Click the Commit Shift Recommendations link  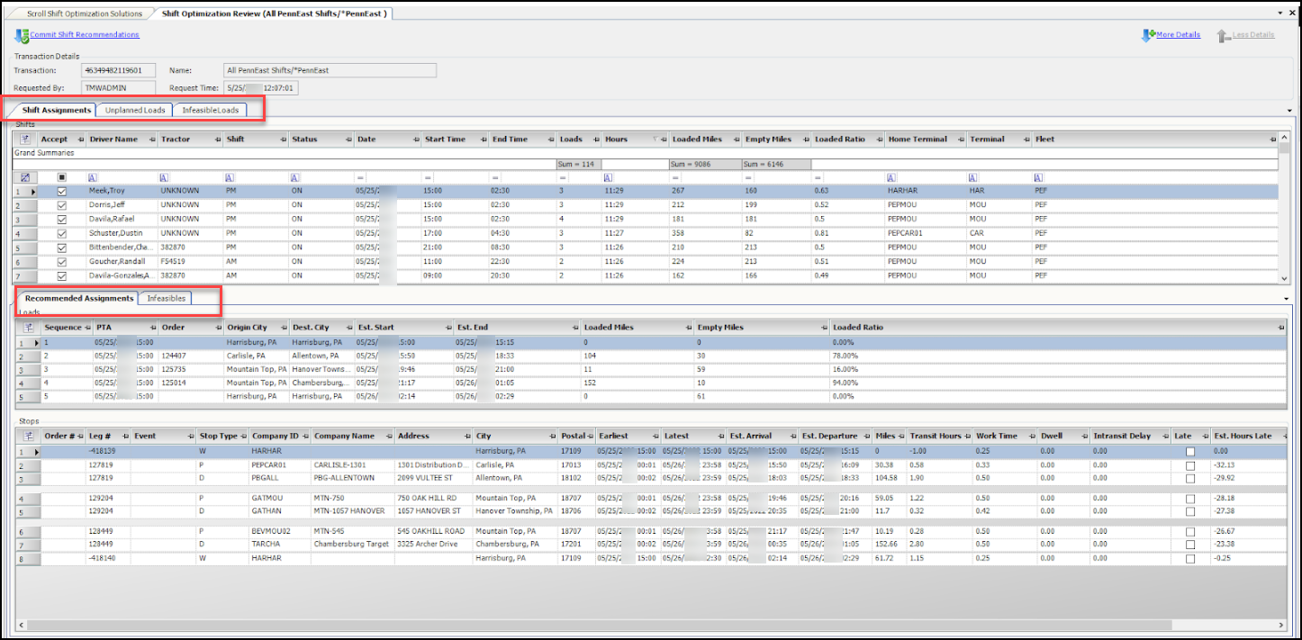pyautogui.click(x=85, y=35)
